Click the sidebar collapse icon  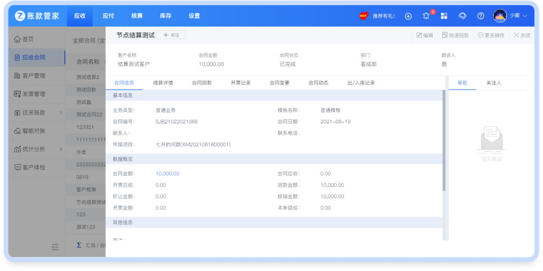(55, 246)
